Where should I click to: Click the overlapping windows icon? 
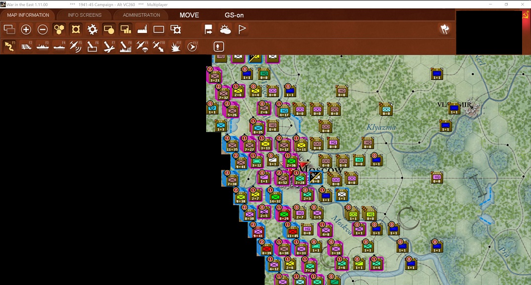point(9,30)
